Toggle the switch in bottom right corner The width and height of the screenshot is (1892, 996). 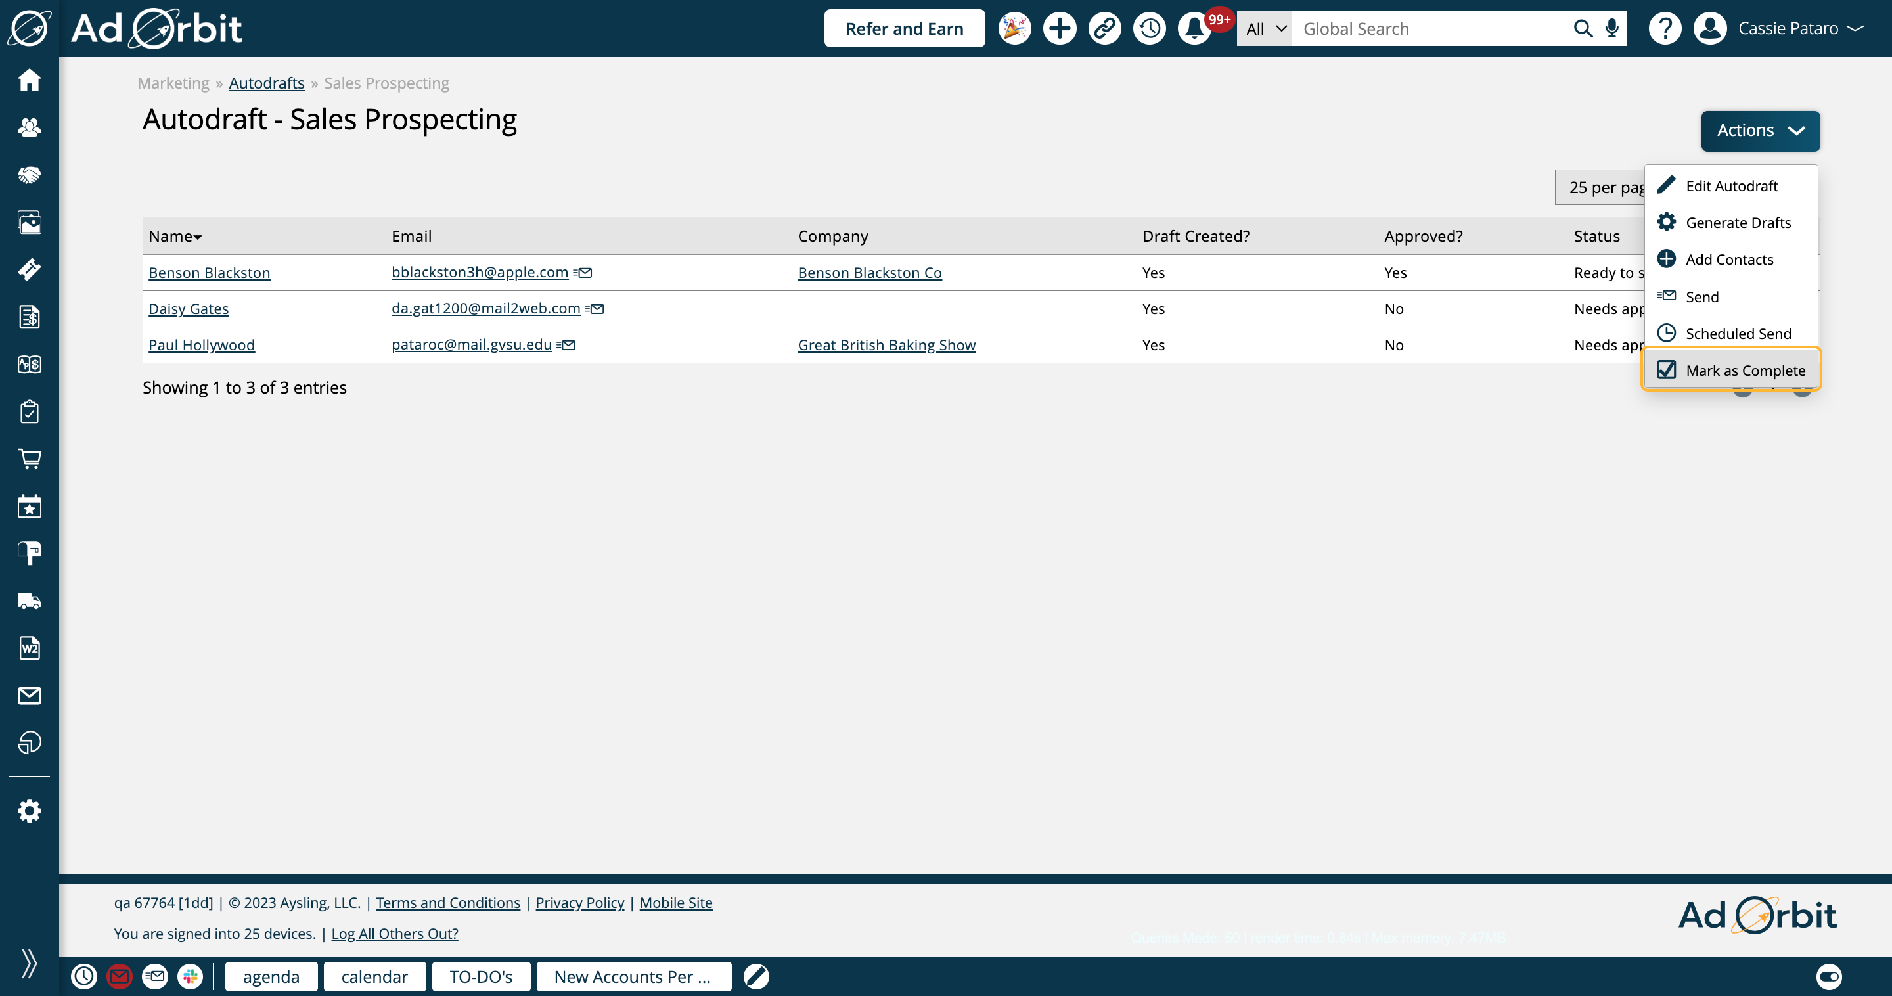click(1829, 976)
